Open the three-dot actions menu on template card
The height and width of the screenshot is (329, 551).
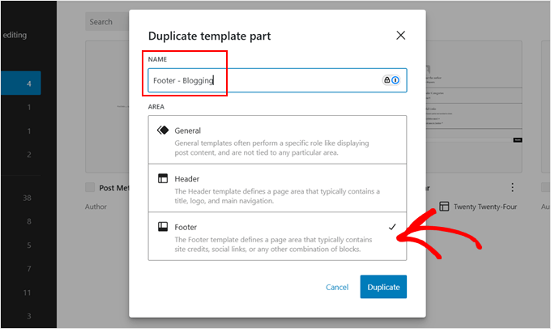click(511, 187)
